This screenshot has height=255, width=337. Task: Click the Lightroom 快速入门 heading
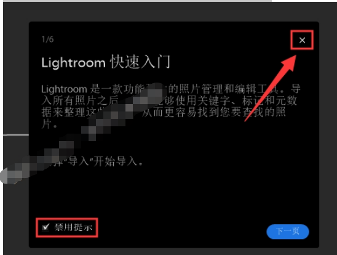pos(106,62)
